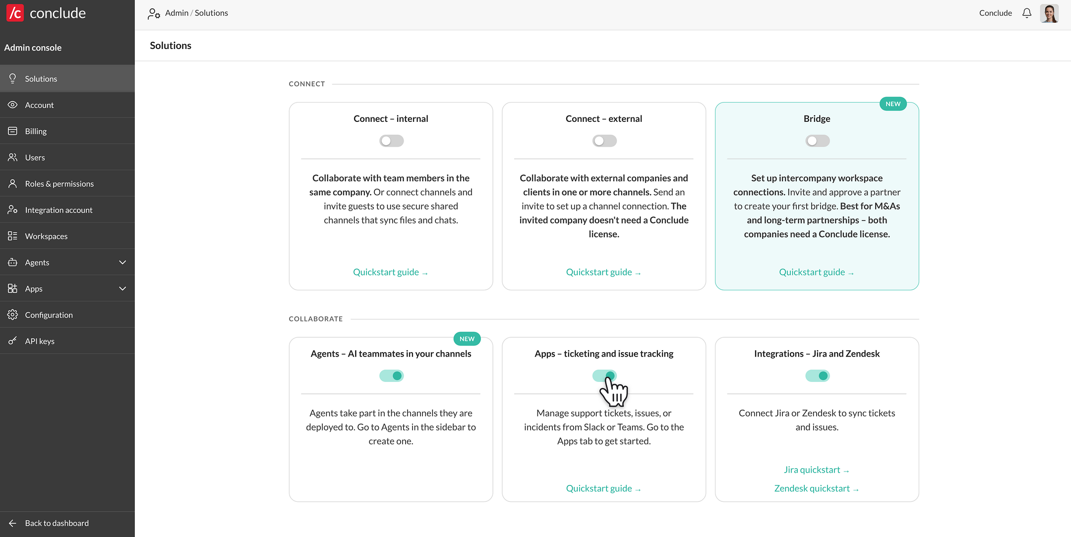Open Connect – internal Quickstart guide

pyautogui.click(x=391, y=272)
